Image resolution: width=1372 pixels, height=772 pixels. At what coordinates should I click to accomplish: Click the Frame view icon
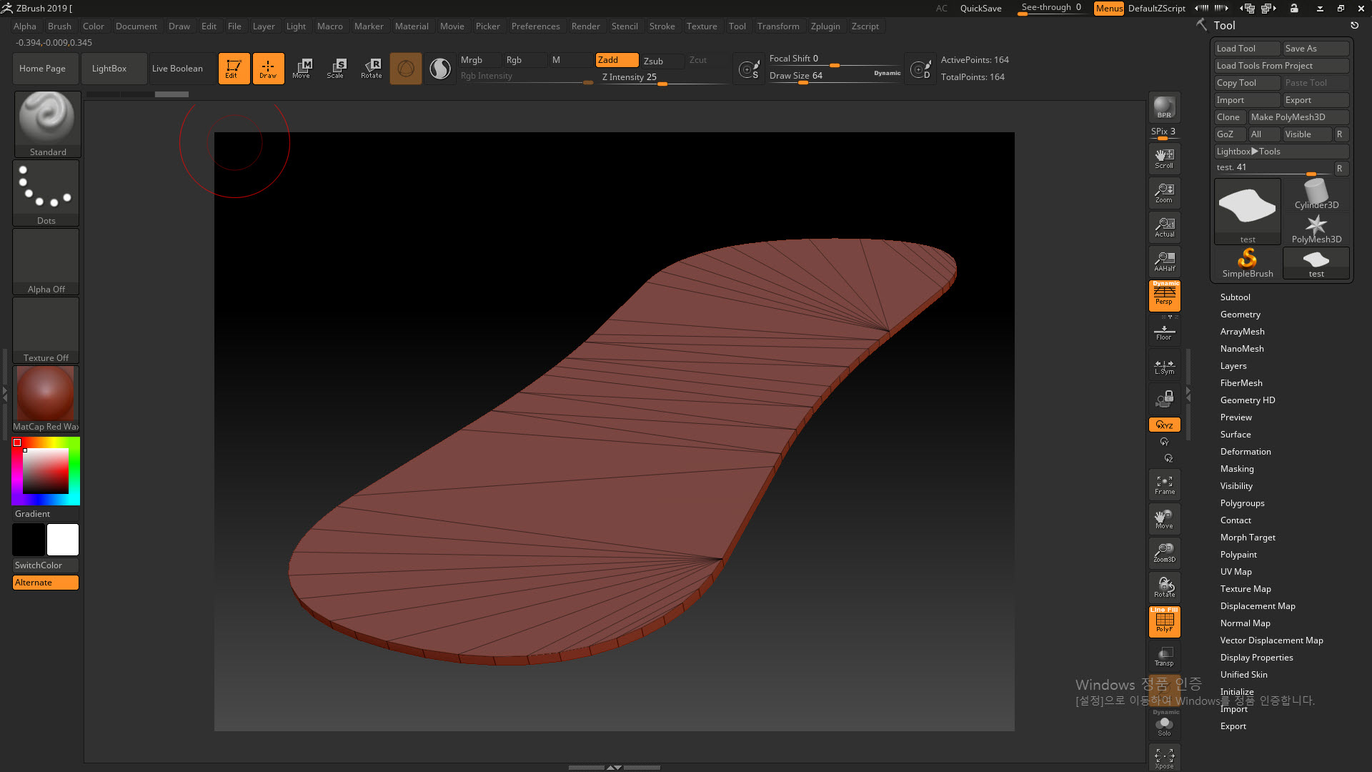1164,485
